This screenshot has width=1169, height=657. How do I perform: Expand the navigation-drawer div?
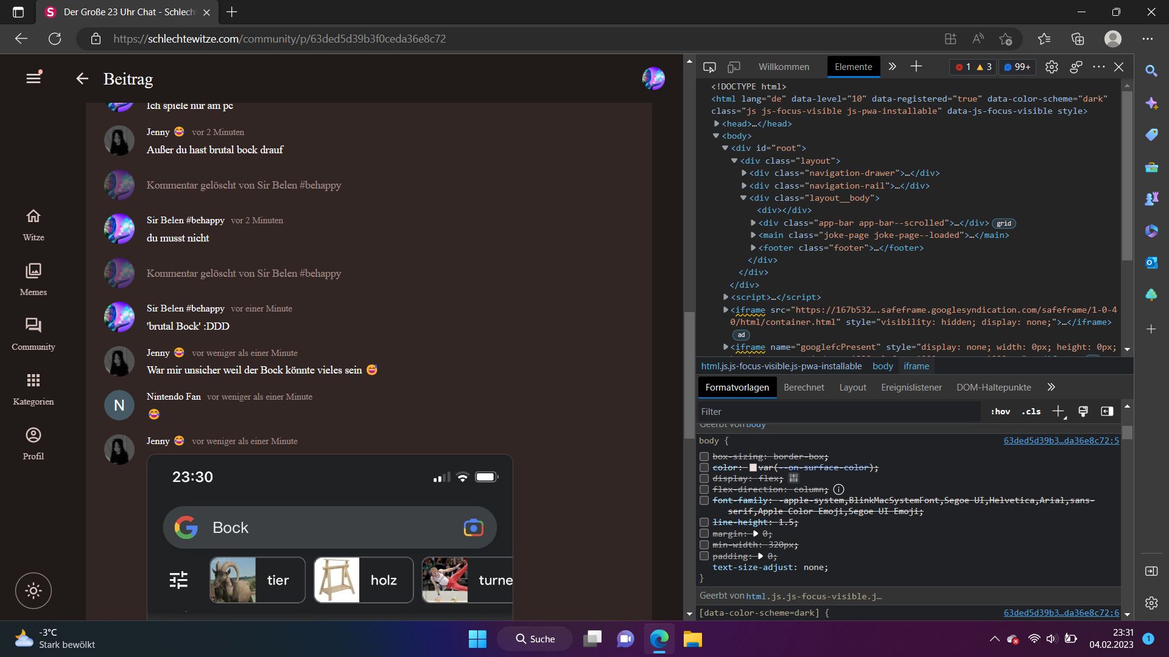pyautogui.click(x=744, y=173)
